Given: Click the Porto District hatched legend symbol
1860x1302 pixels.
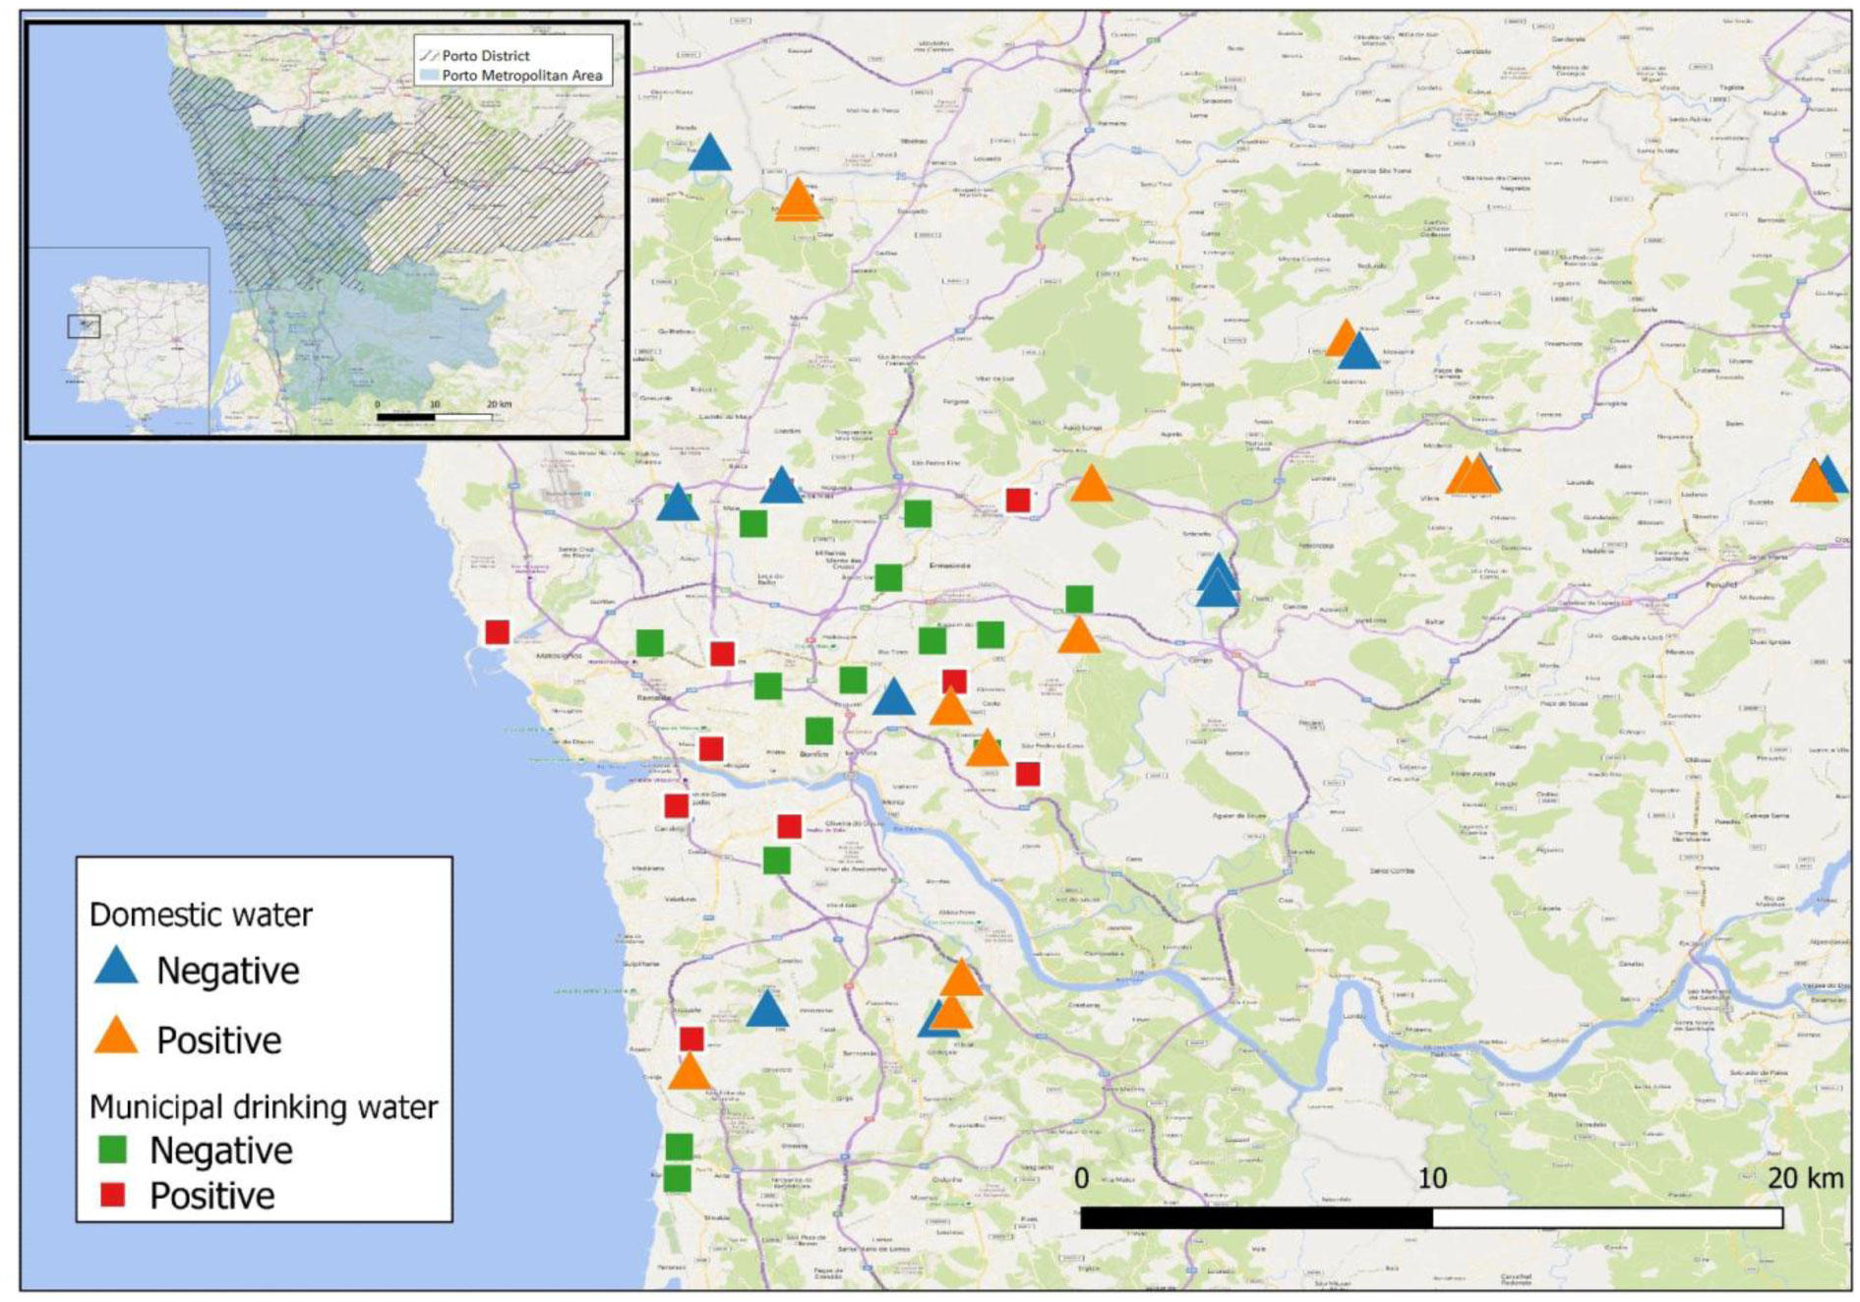Looking at the screenshot, I should click(427, 56).
